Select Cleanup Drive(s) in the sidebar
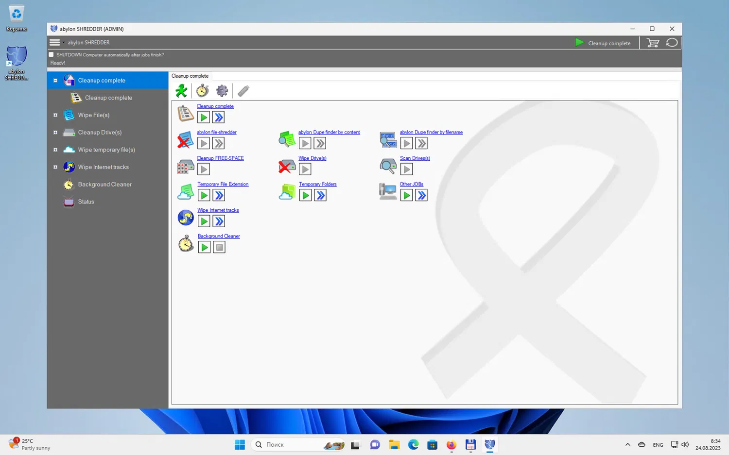729x455 pixels. 100,133
